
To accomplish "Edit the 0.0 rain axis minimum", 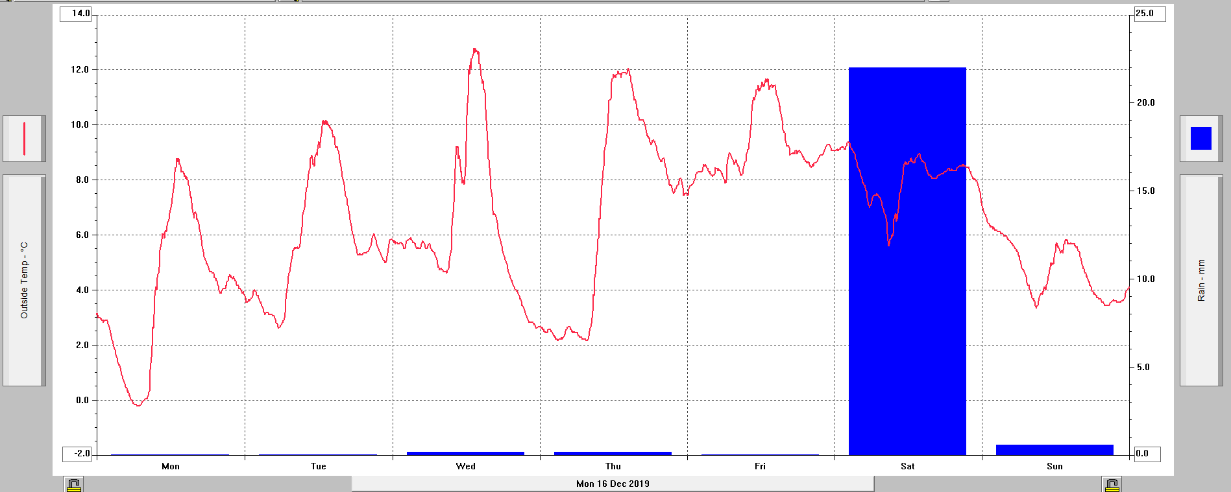I will click(x=1146, y=454).
